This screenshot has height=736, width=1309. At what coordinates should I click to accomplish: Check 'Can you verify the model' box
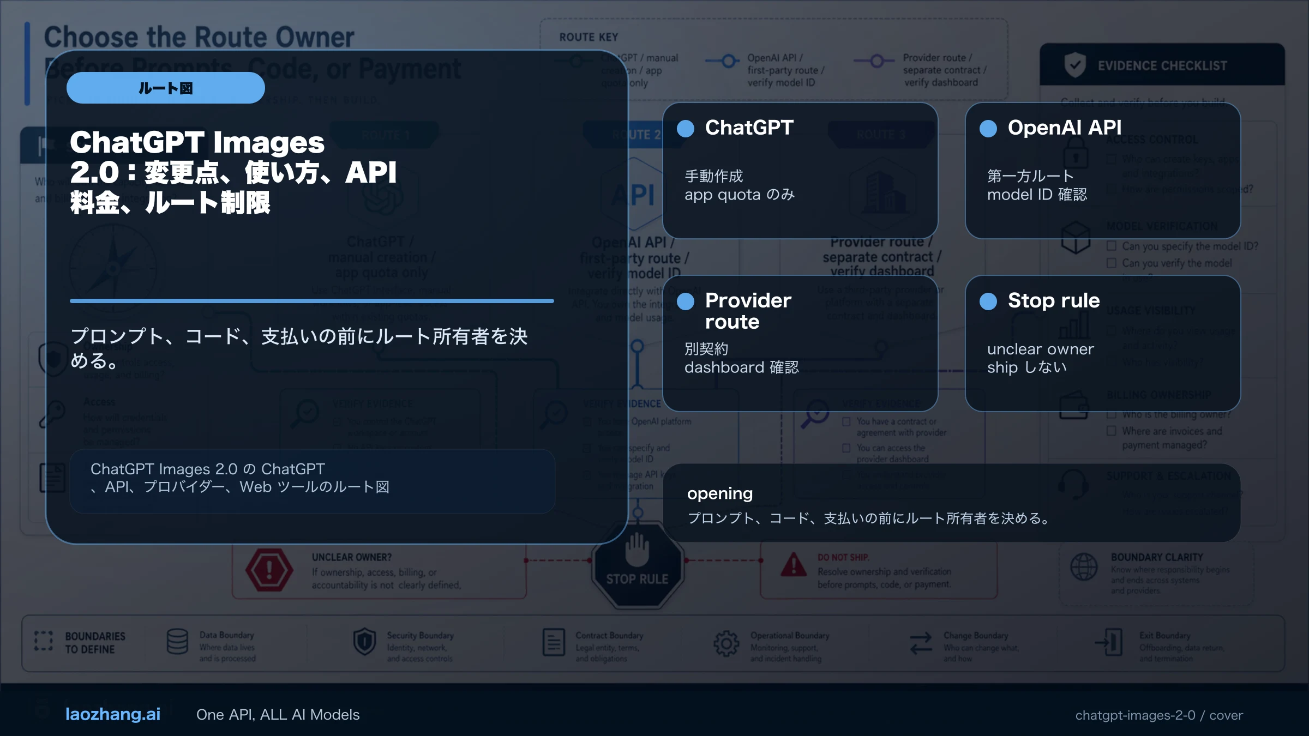point(1111,263)
